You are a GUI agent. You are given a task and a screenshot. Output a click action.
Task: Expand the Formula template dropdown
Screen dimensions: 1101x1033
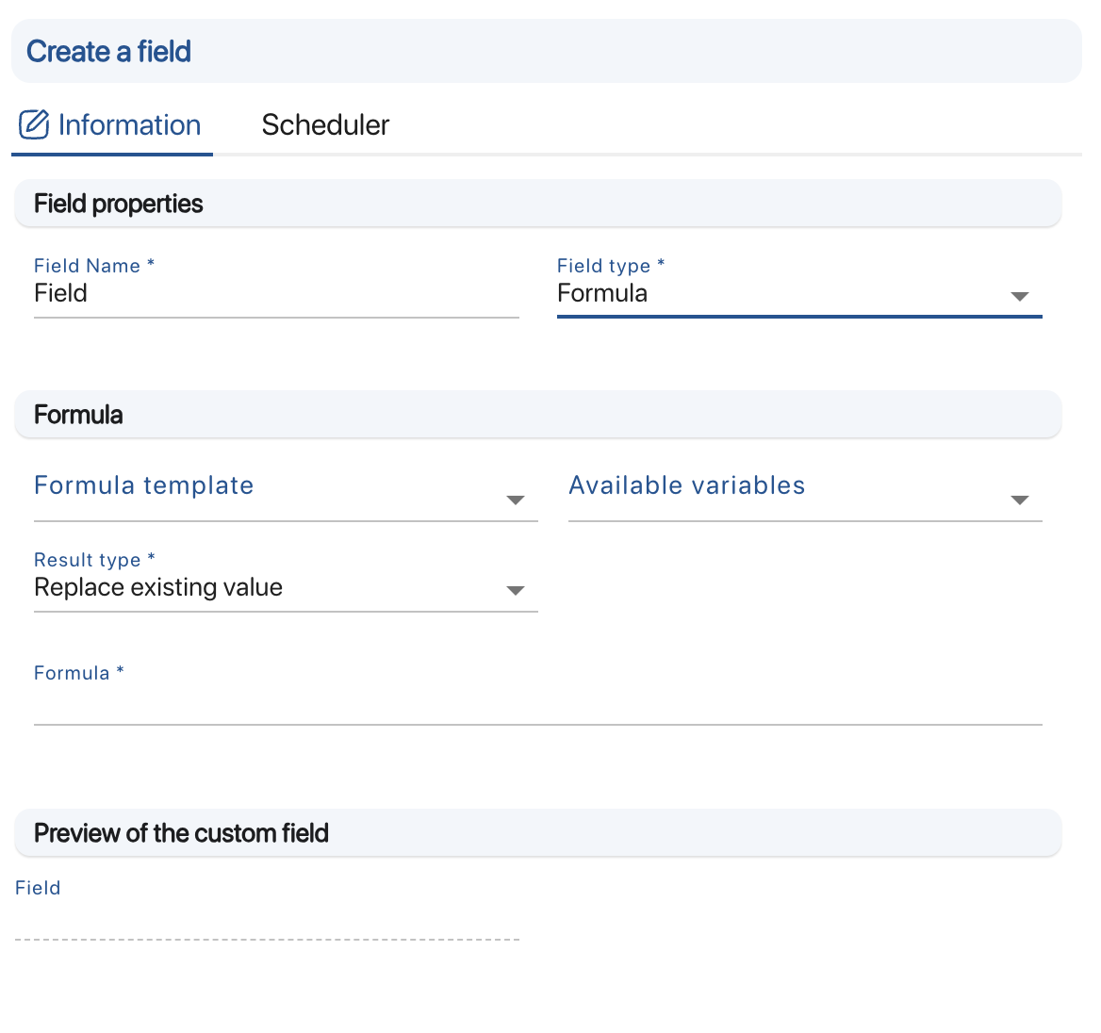tap(283, 486)
